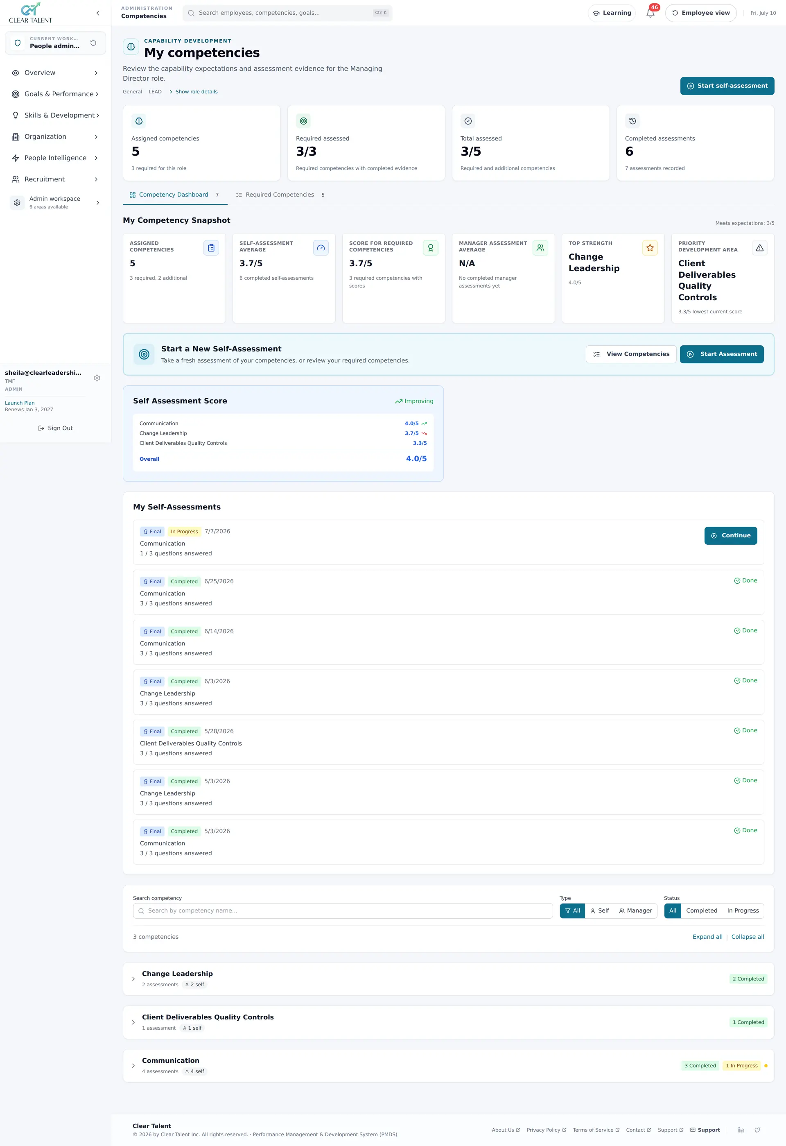Filter type to Self
The height and width of the screenshot is (1146, 786).
pyautogui.click(x=600, y=911)
